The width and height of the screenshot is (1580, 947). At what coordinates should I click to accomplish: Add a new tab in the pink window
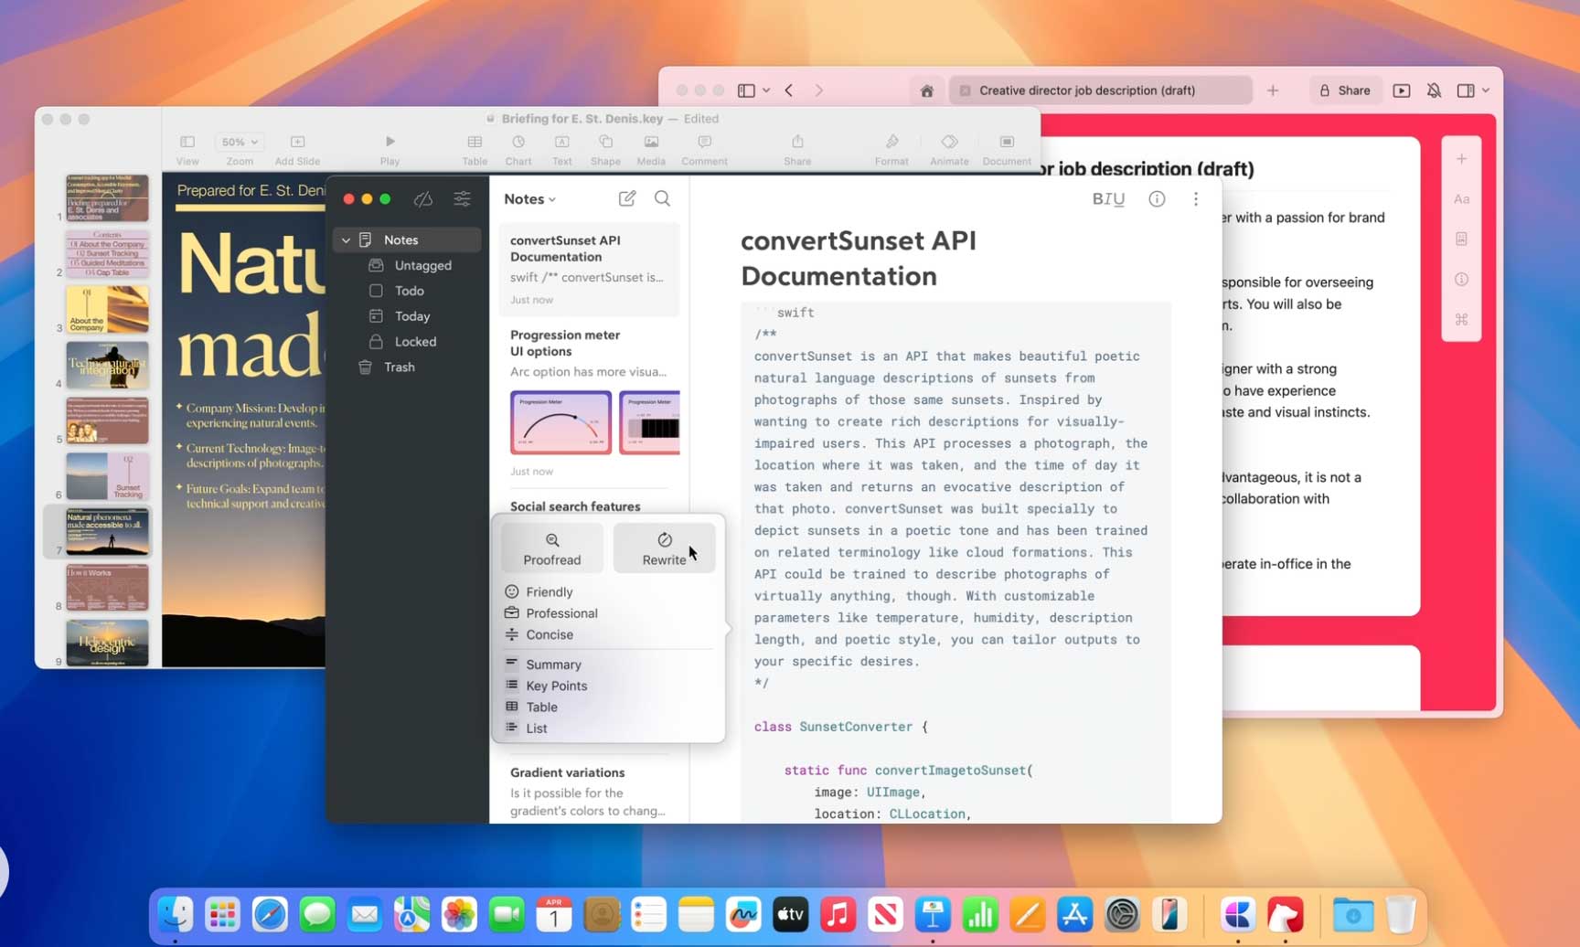tap(1273, 90)
